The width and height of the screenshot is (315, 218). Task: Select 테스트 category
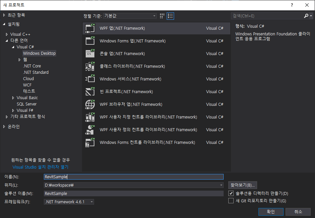click(29, 91)
